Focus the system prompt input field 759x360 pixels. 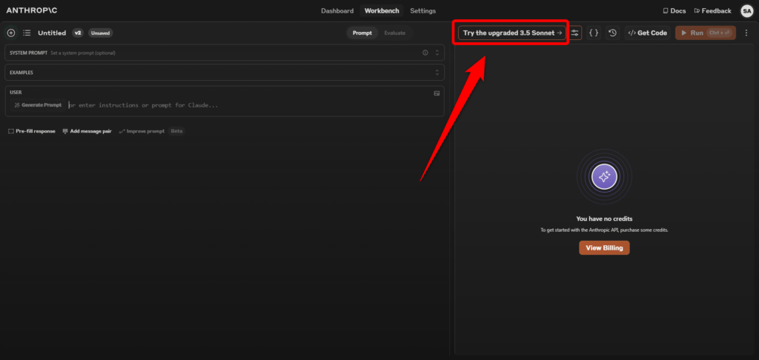(x=225, y=53)
